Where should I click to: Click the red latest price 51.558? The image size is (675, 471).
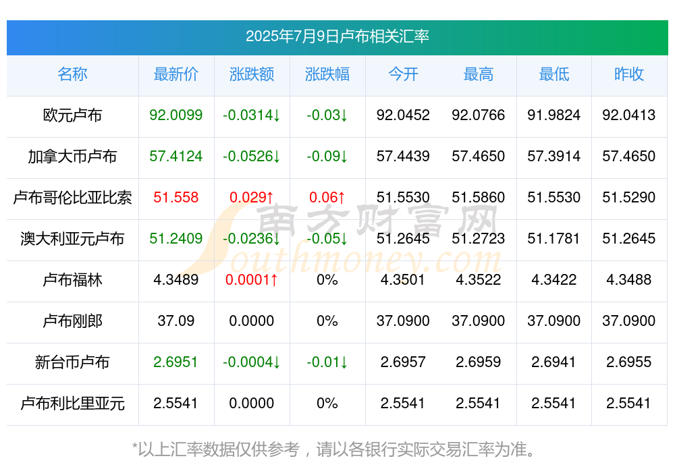point(175,197)
